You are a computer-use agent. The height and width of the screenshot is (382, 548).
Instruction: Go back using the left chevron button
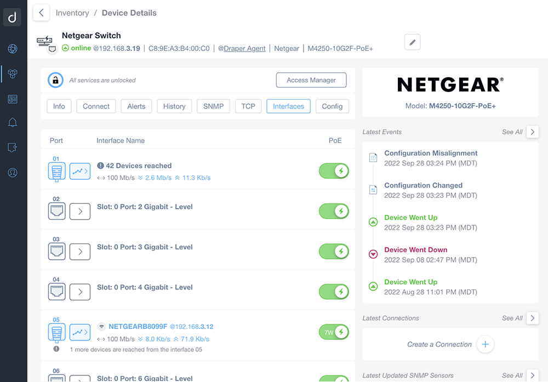pyautogui.click(x=41, y=13)
